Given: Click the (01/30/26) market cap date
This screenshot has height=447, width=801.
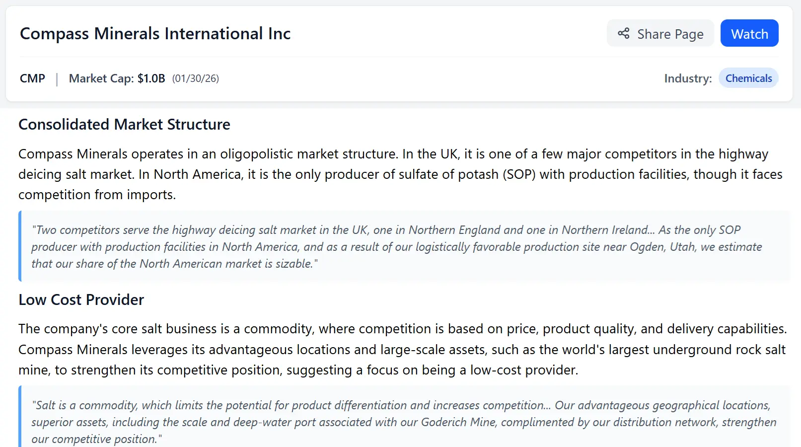Looking at the screenshot, I should 195,78.
